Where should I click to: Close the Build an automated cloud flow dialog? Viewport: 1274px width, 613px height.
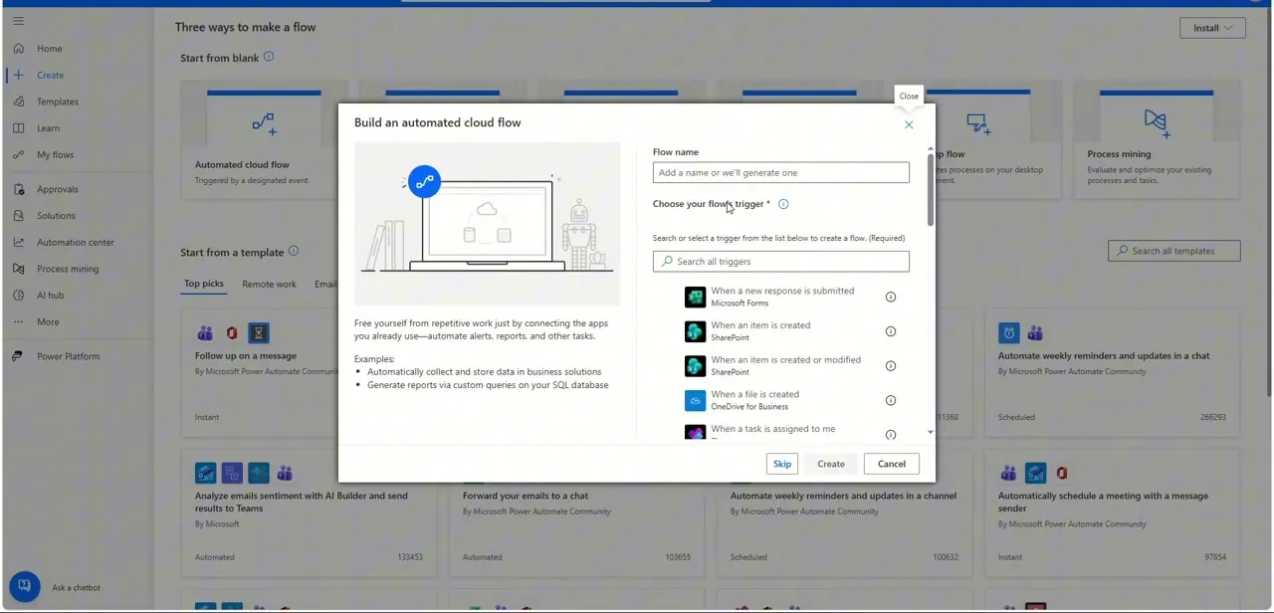point(908,124)
